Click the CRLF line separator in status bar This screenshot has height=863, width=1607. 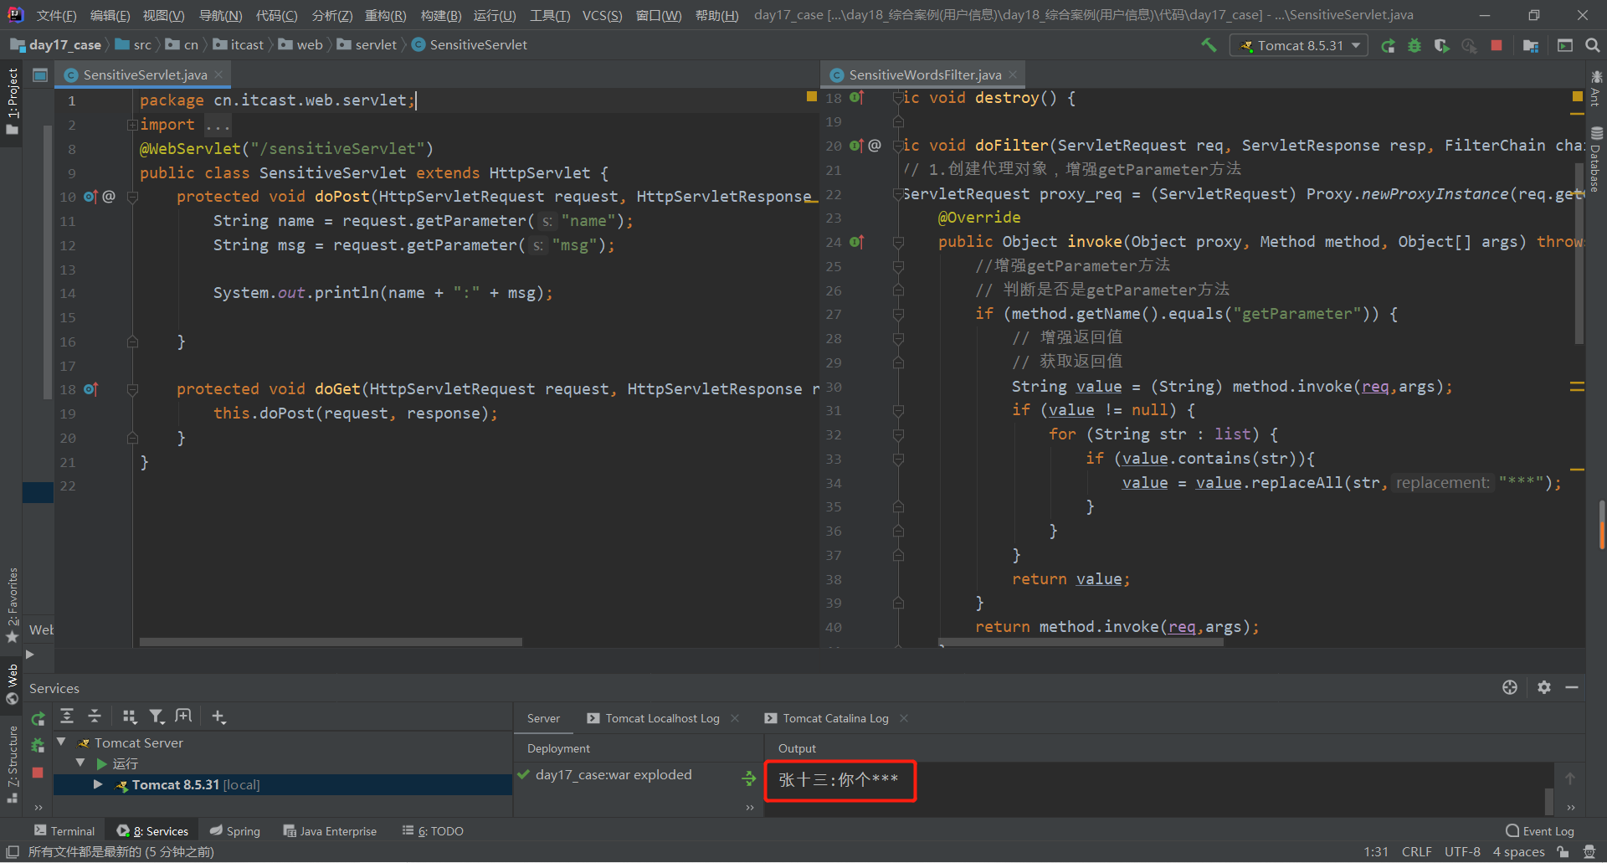(x=1416, y=852)
